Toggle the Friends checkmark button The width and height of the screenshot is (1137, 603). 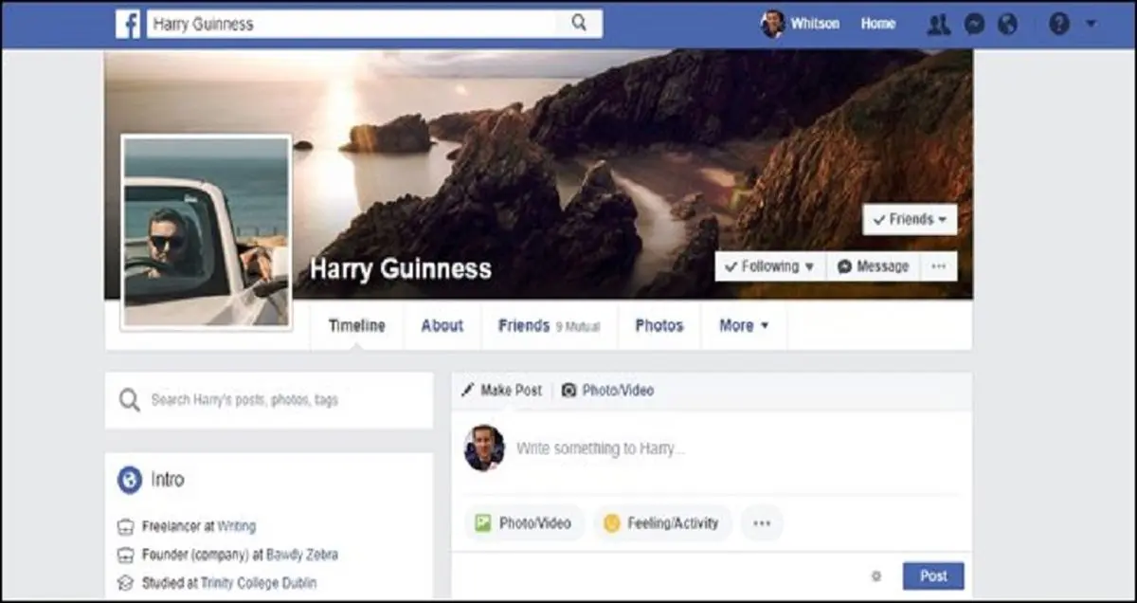(x=910, y=219)
